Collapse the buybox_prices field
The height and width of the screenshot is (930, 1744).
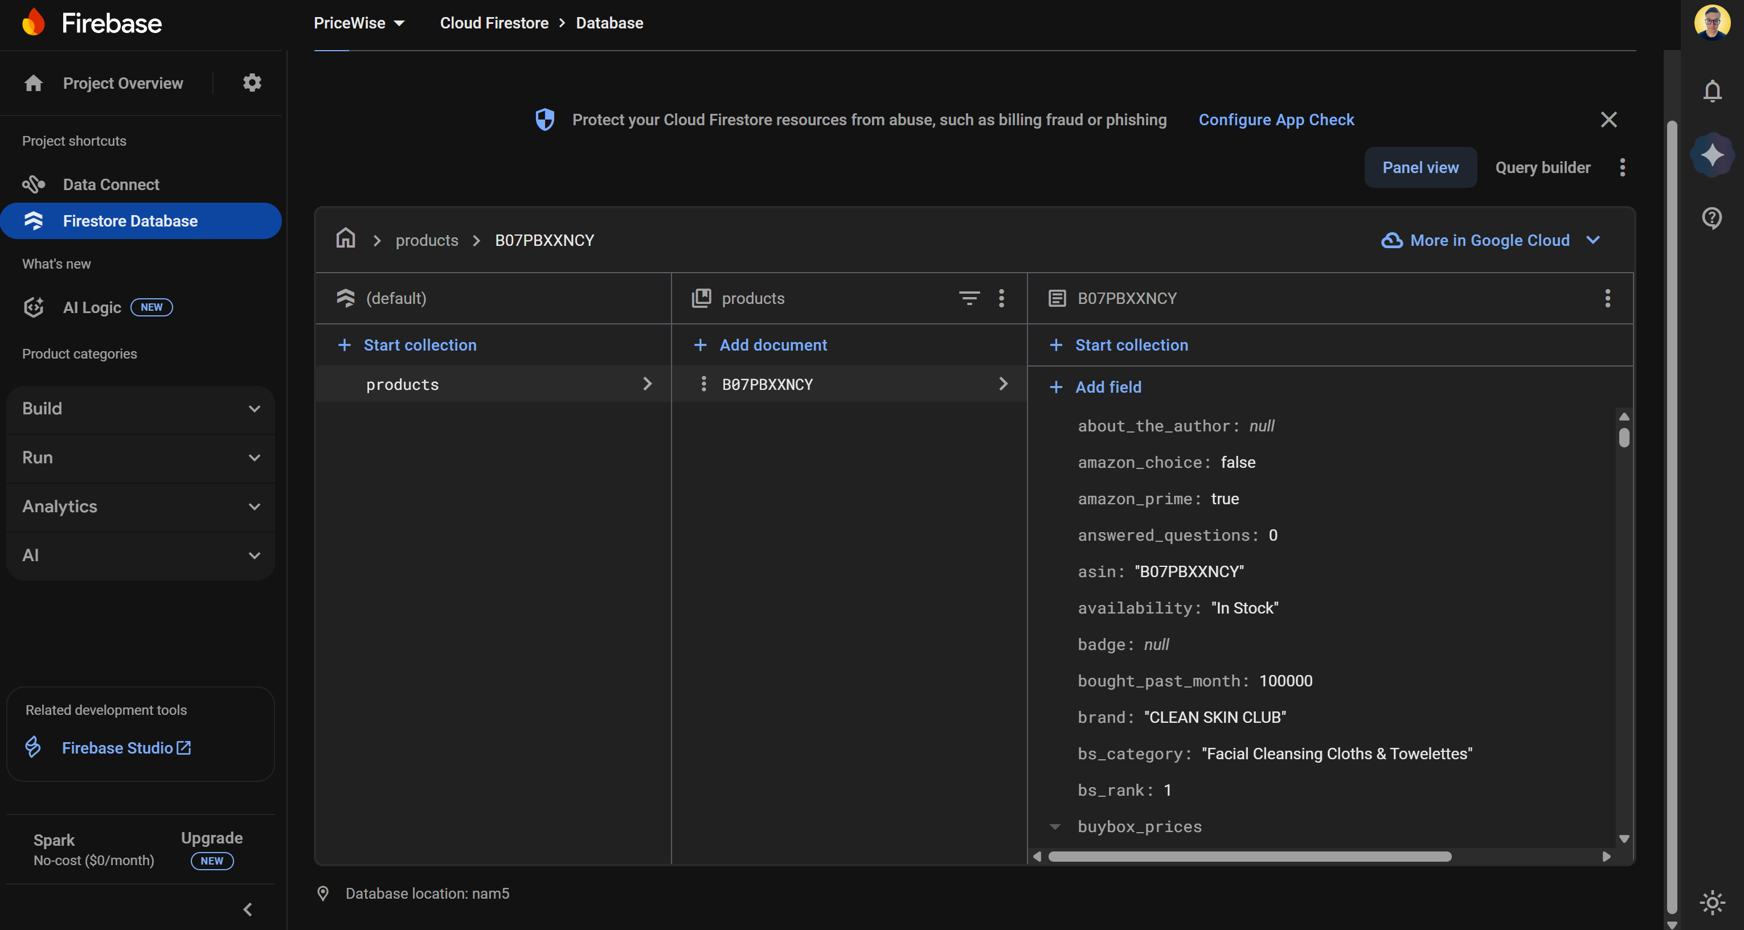click(1055, 826)
